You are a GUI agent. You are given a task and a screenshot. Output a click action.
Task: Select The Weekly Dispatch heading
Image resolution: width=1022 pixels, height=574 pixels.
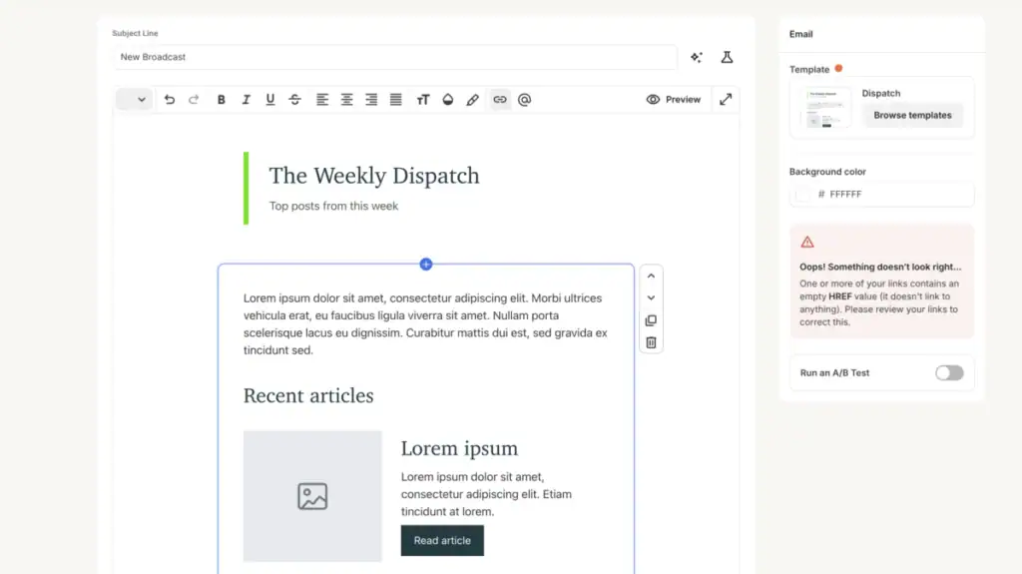[374, 176]
